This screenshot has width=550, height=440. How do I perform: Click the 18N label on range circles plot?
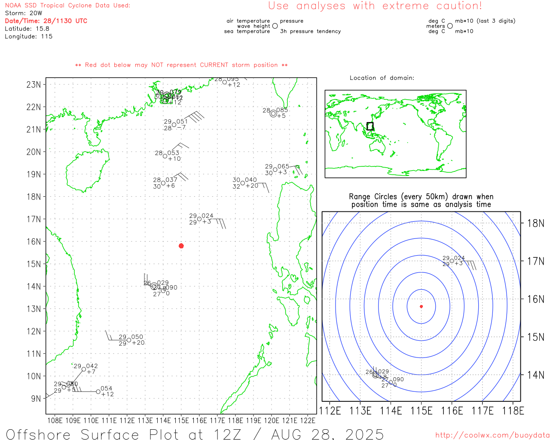535,223
